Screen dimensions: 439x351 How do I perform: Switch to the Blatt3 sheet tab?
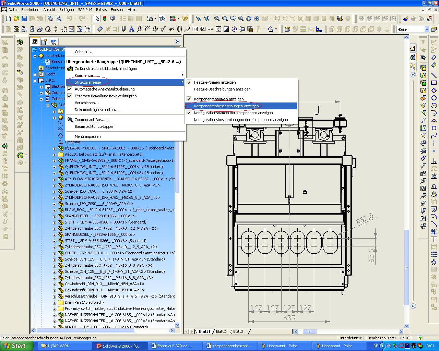(x=238, y=331)
